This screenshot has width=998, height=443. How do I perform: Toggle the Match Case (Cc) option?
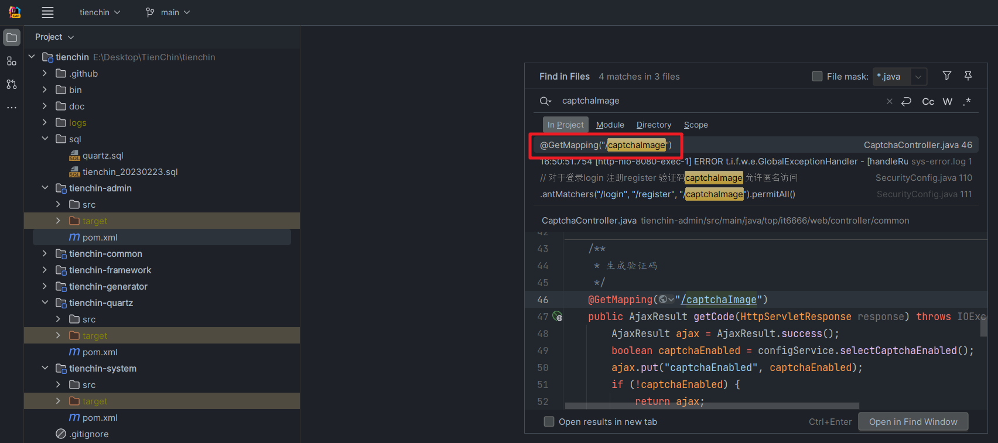click(928, 101)
